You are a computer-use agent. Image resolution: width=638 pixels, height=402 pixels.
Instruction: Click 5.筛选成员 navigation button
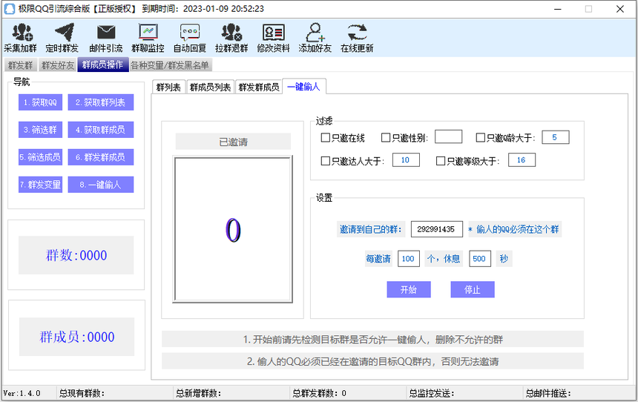40,157
